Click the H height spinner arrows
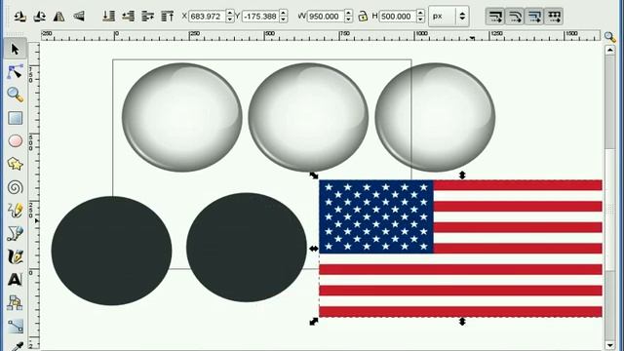The width and height of the screenshot is (624, 351). coord(420,17)
